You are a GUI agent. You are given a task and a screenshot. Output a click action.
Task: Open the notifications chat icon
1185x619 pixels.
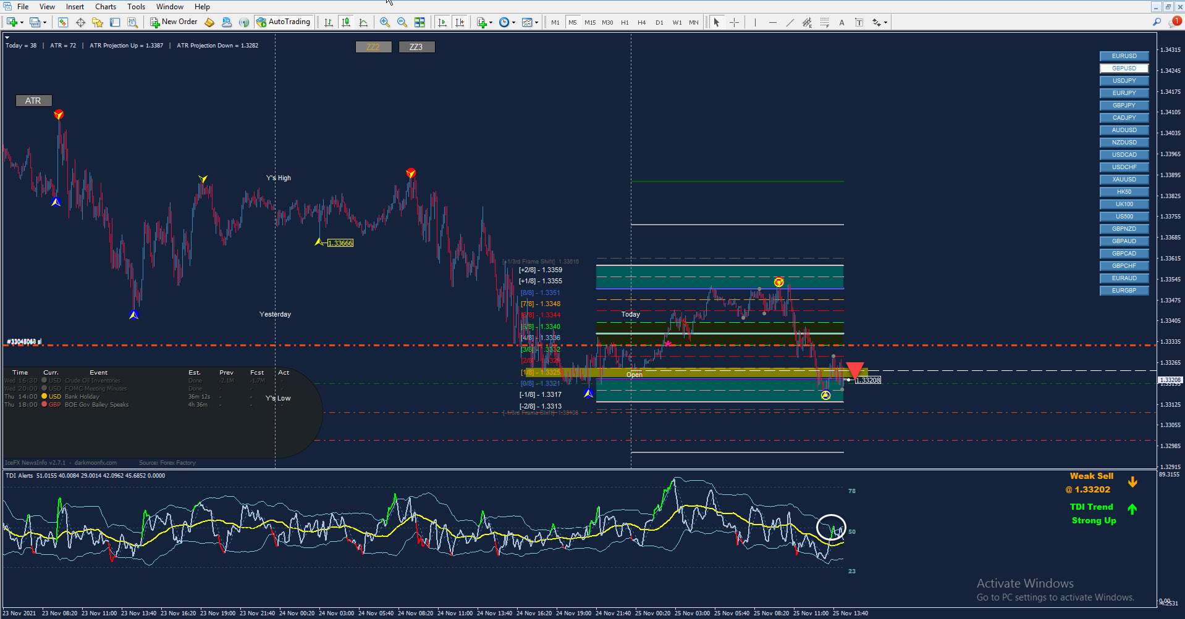1174,22
